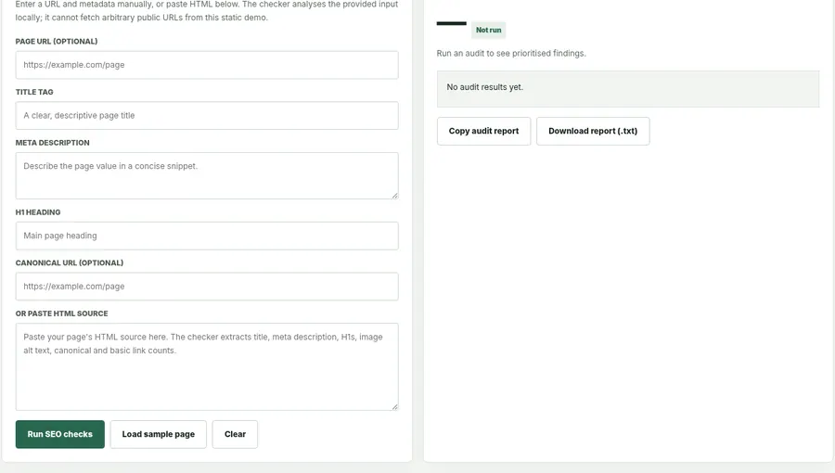Click the 'H1 HEADING' label
The image size is (835, 473).
(x=38, y=211)
